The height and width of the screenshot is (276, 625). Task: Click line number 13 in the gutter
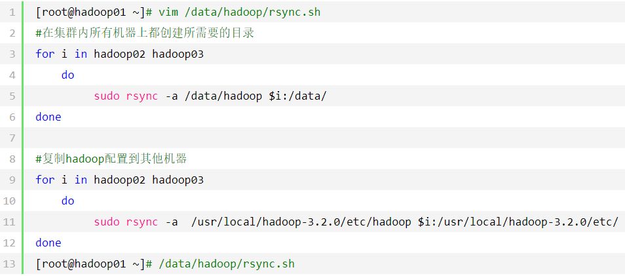pyautogui.click(x=12, y=264)
